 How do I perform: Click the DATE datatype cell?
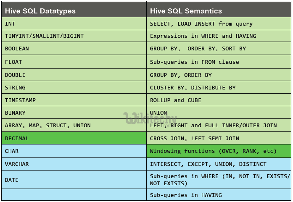click(74, 180)
